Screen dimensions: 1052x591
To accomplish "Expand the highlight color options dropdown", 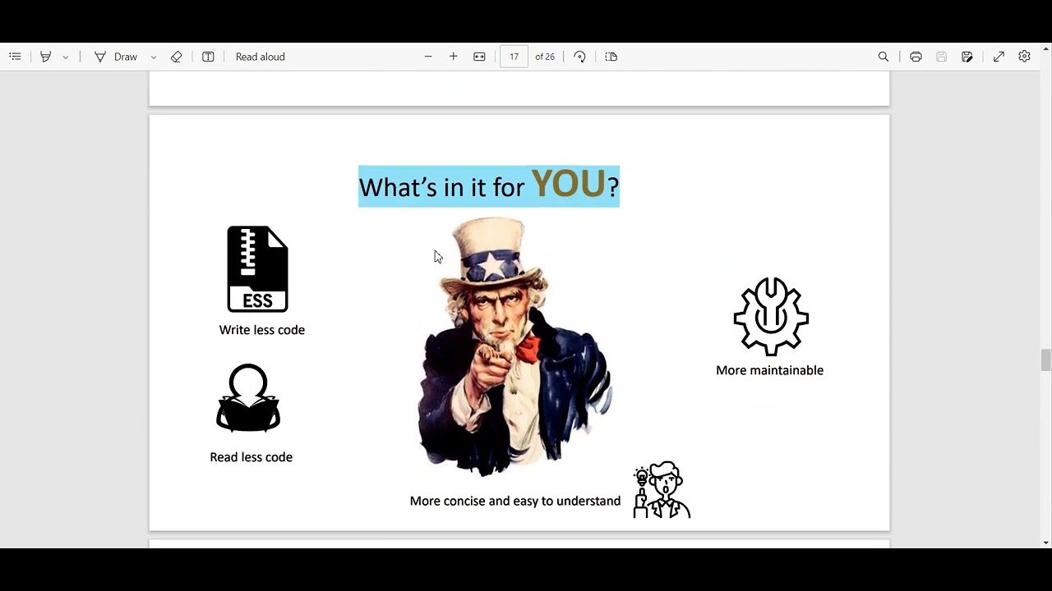I will 66,57.
